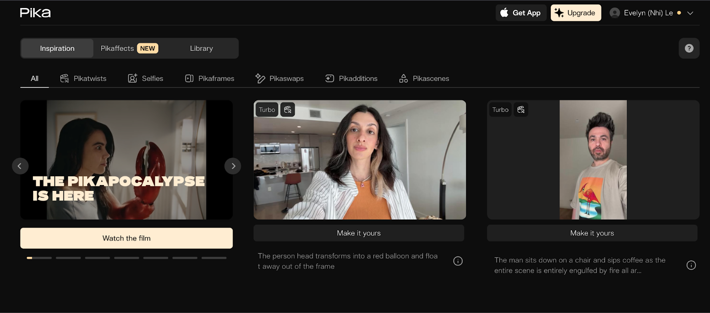Show info for coffee and fire prompt
The image size is (710, 313).
point(691,265)
